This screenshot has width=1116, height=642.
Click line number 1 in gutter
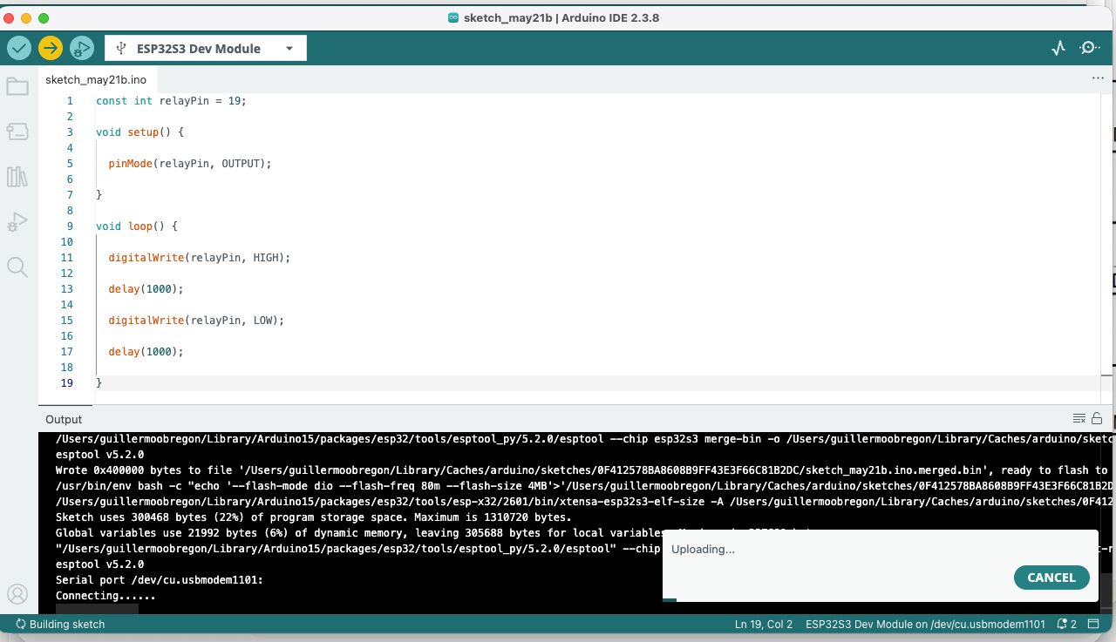70,101
